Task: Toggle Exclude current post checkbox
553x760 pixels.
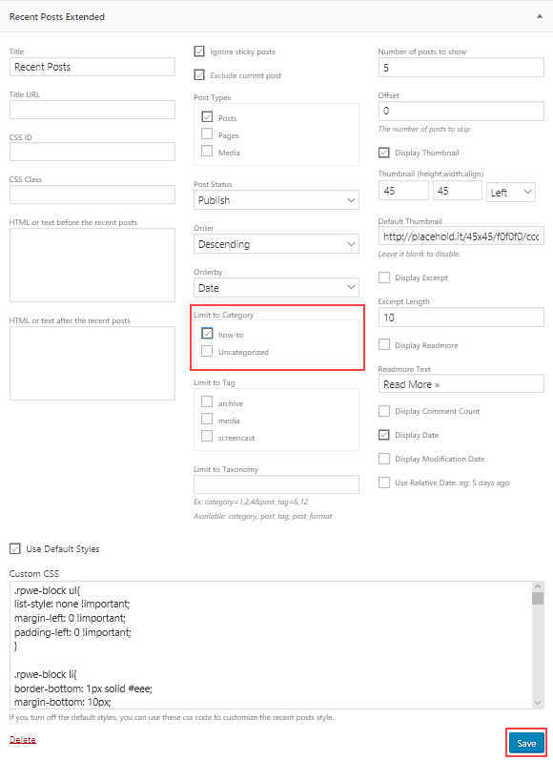Action: [x=199, y=75]
